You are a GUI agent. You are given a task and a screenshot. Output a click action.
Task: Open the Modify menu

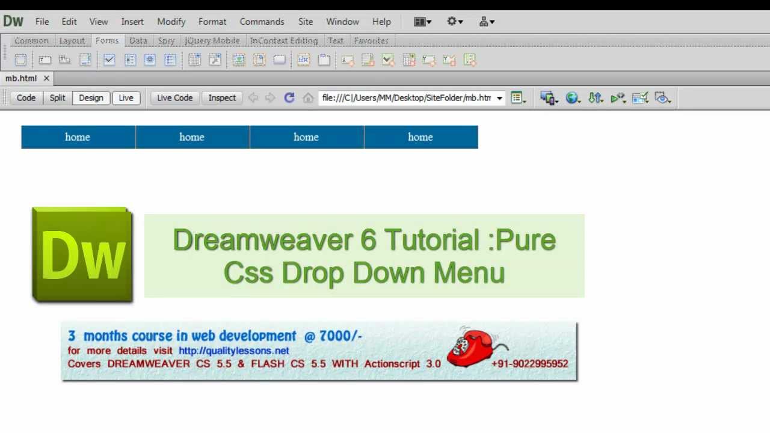point(171,22)
